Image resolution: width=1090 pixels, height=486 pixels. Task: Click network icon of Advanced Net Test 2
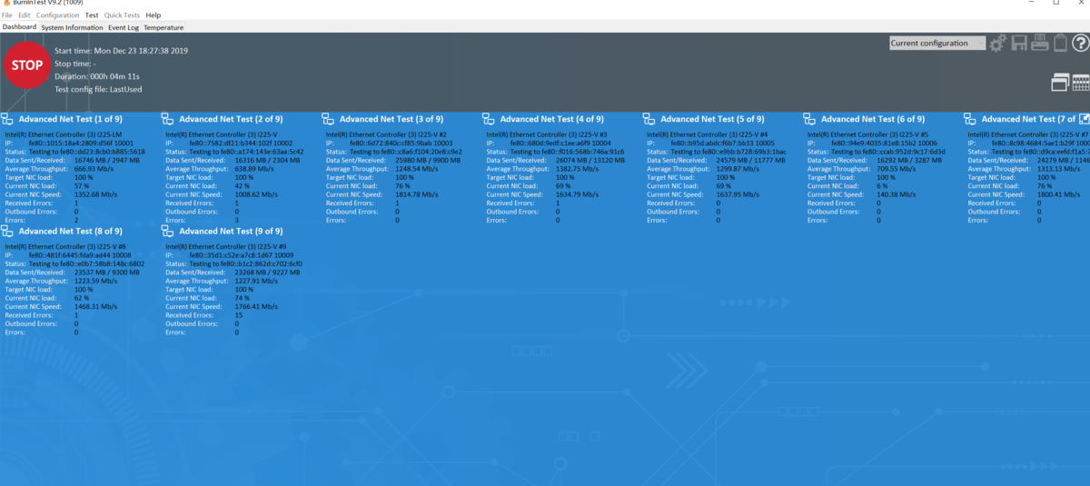pos(167,119)
